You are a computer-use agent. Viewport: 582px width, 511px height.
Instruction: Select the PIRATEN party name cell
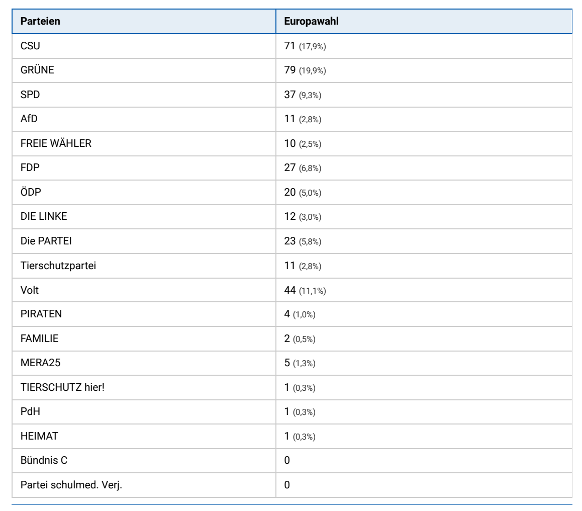point(144,314)
